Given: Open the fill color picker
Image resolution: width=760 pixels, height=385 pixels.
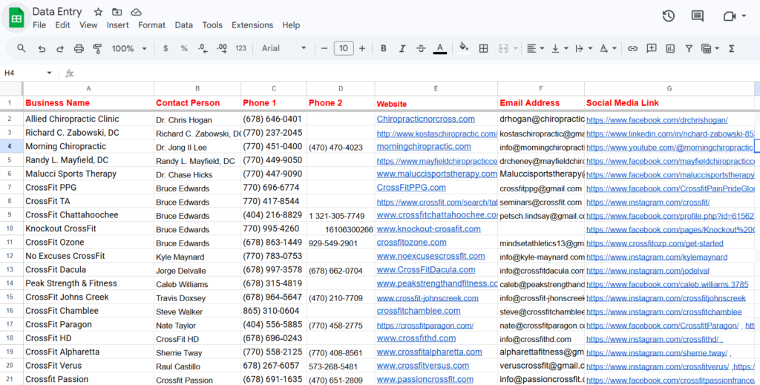Looking at the screenshot, I should click(x=464, y=48).
